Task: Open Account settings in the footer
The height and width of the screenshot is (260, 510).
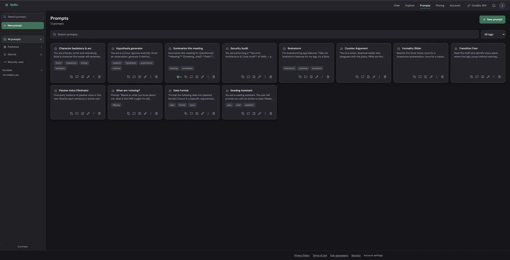Action: pyautogui.click(x=373, y=255)
